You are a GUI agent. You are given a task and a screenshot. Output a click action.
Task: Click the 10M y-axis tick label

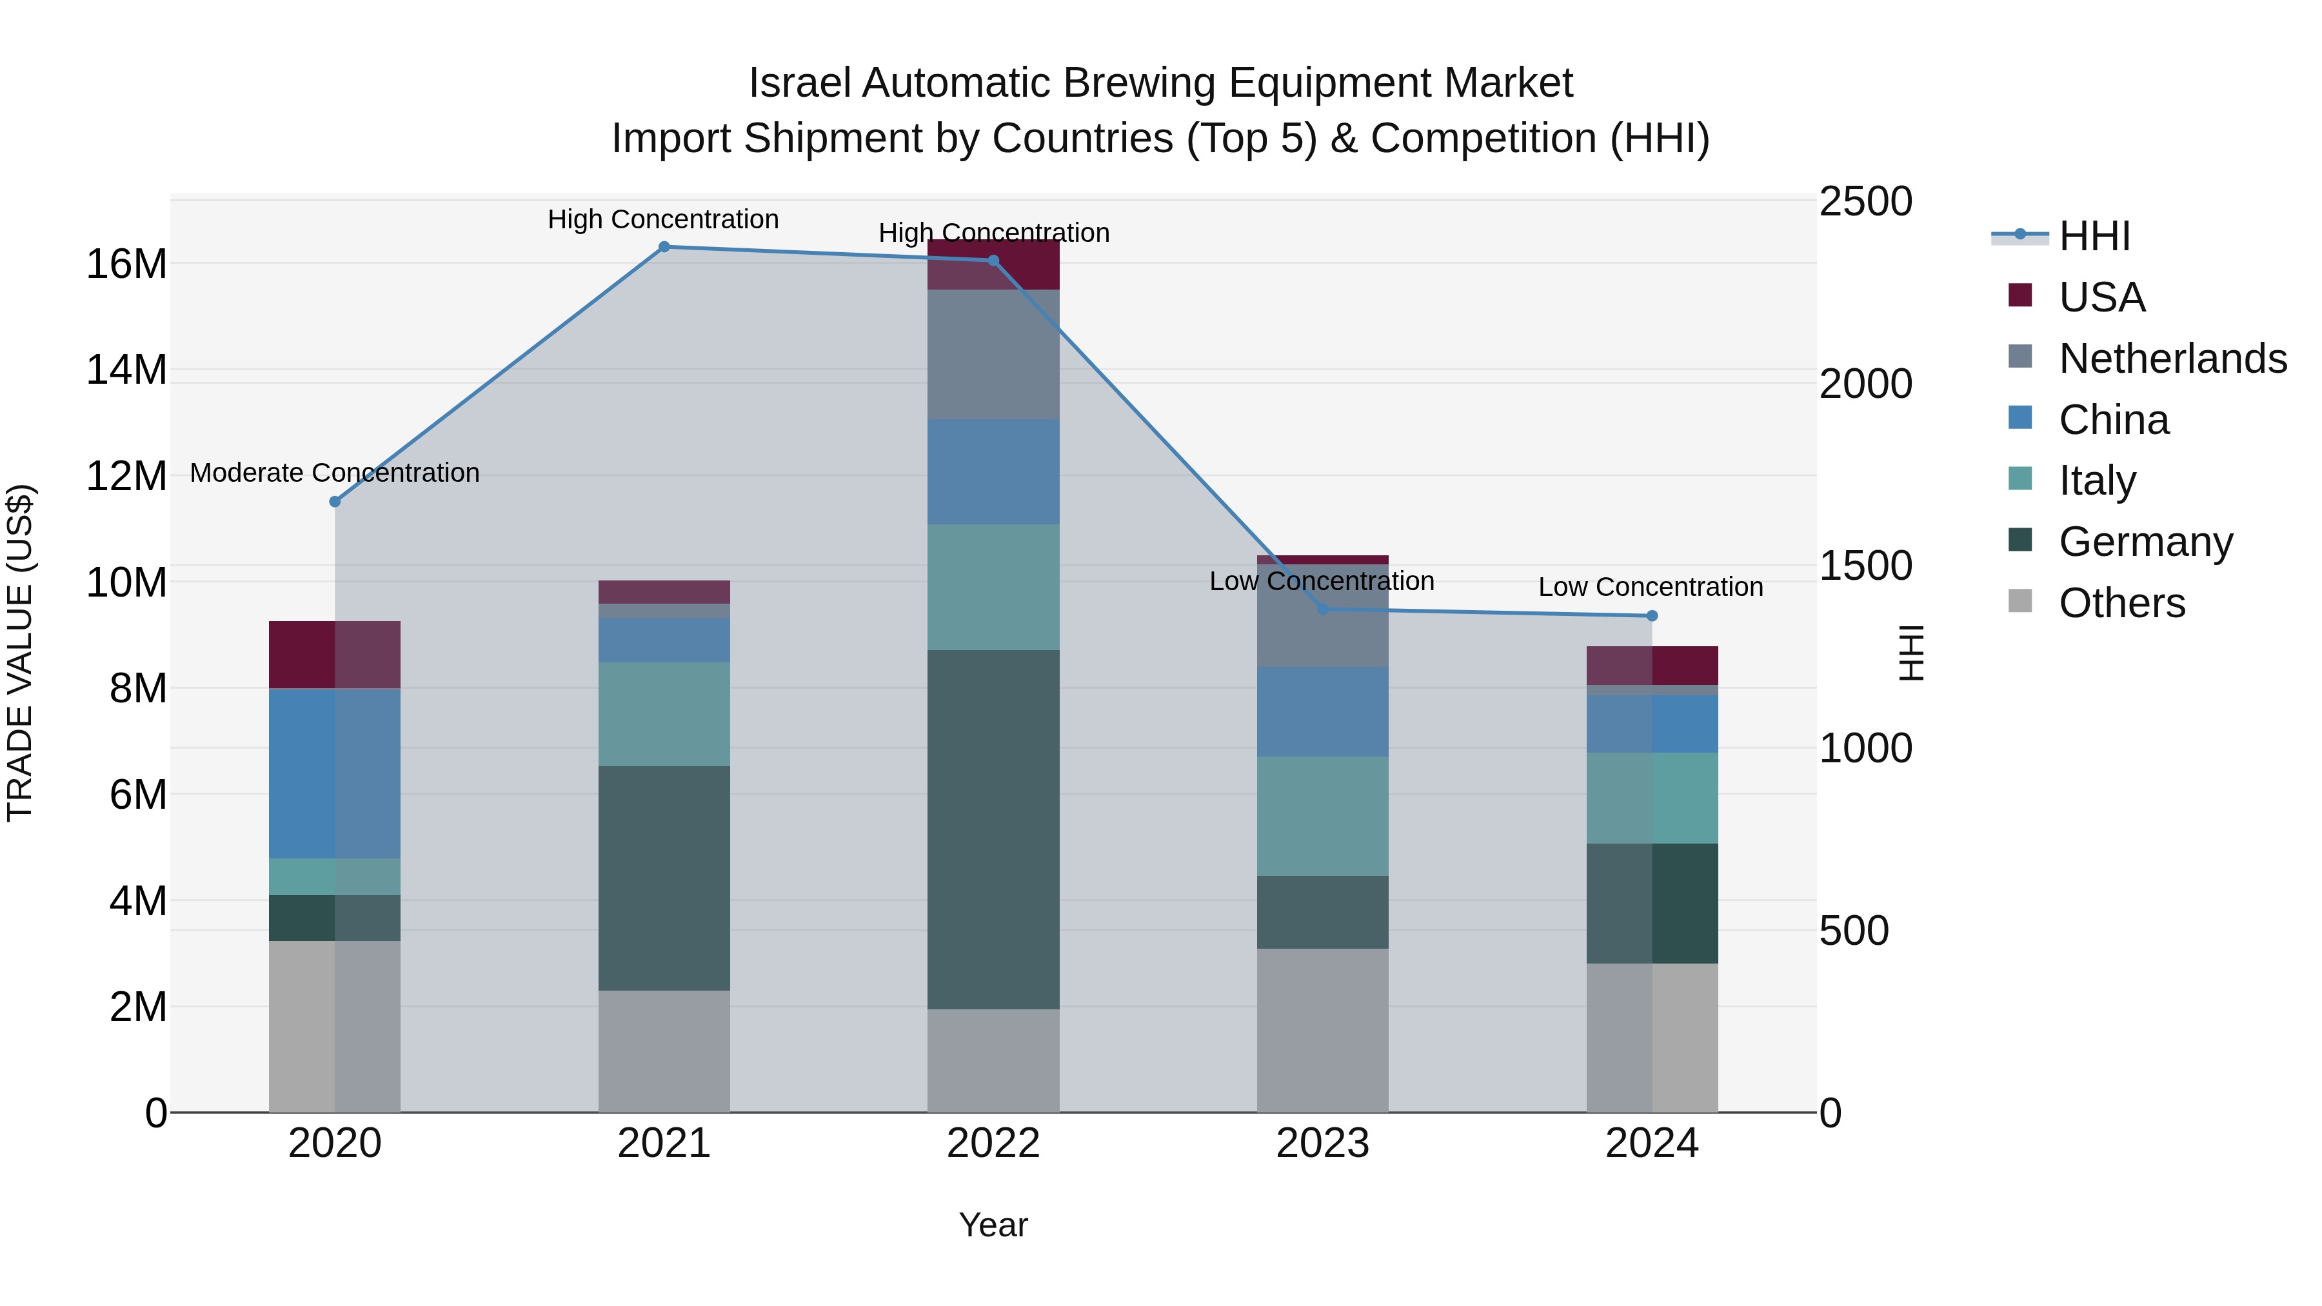tap(126, 582)
